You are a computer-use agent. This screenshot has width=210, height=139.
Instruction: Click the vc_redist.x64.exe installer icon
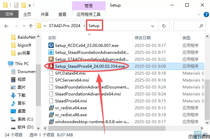(x=51, y=108)
